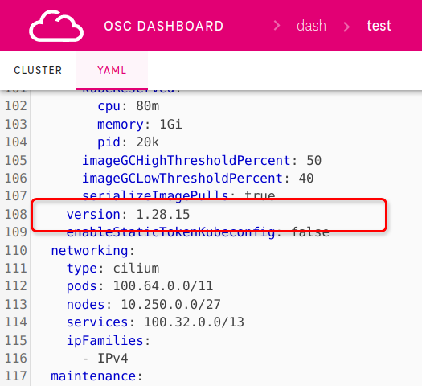Switch to the CLUSTER tab
422x386 pixels.
click(38, 70)
